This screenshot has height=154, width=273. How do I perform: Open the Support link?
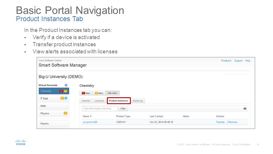238,60
